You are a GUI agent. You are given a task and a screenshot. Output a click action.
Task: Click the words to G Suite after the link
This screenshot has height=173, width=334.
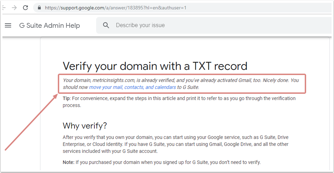click(x=188, y=87)
